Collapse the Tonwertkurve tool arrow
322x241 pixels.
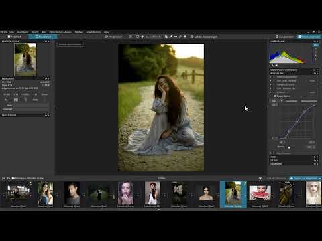(271, 96)
